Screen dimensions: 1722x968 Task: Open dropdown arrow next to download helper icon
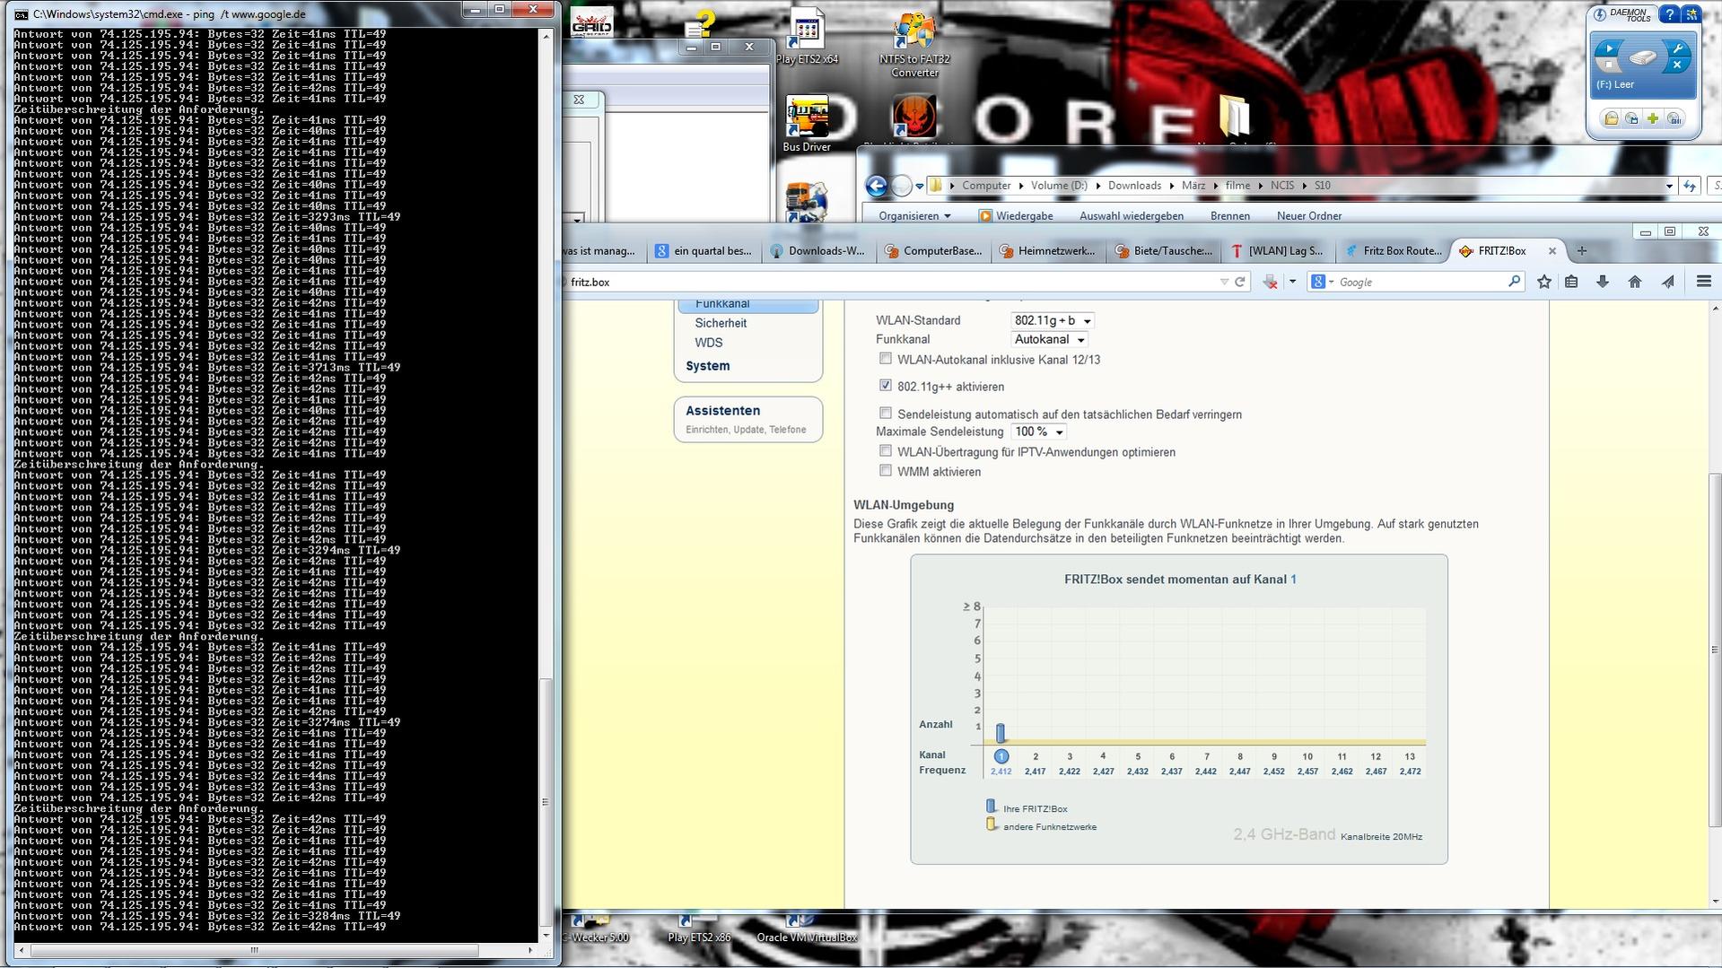(x=1292, y=282)
